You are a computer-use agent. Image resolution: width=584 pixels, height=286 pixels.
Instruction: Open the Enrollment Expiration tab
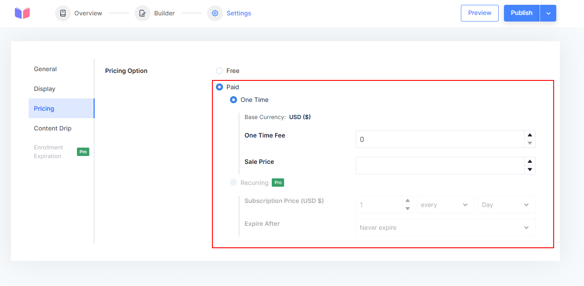(61, 152)
